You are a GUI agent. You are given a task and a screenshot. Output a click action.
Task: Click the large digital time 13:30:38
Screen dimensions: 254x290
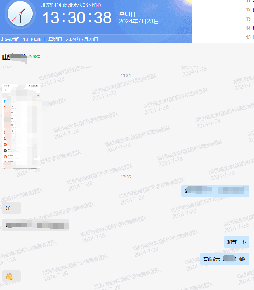77,18
